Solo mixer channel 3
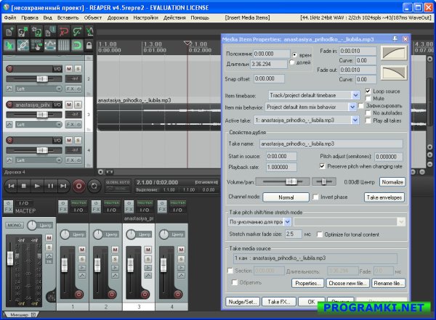The width and height of the screenshot is (436, 320). (148, 259)
